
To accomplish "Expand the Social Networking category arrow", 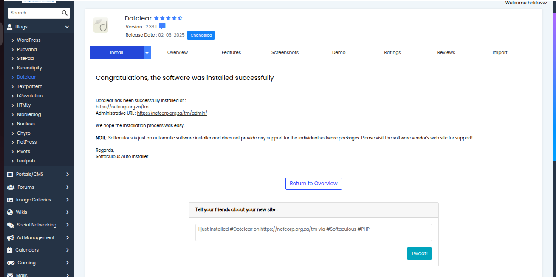I will 68,225.
